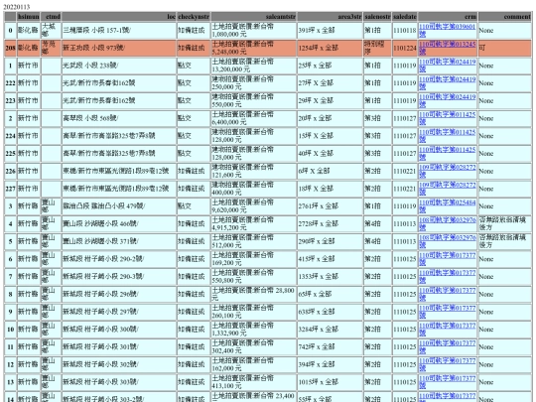Viewport: 536px width, 402px height.
Task: Click the salenostr column header
Action: pos(377,17)
